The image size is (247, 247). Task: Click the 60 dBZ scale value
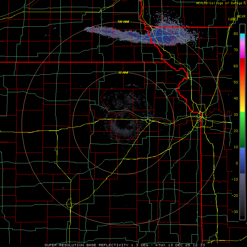pos(236,66)
